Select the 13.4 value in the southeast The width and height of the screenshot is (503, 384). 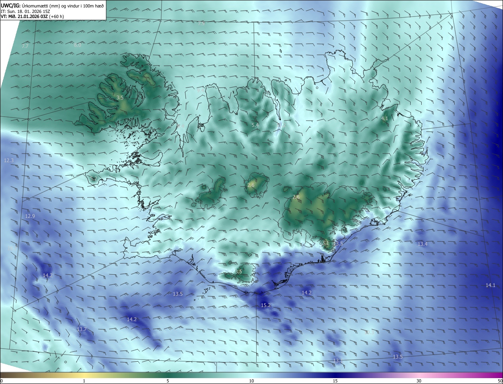pyautogui.click(x=422, y=244)
